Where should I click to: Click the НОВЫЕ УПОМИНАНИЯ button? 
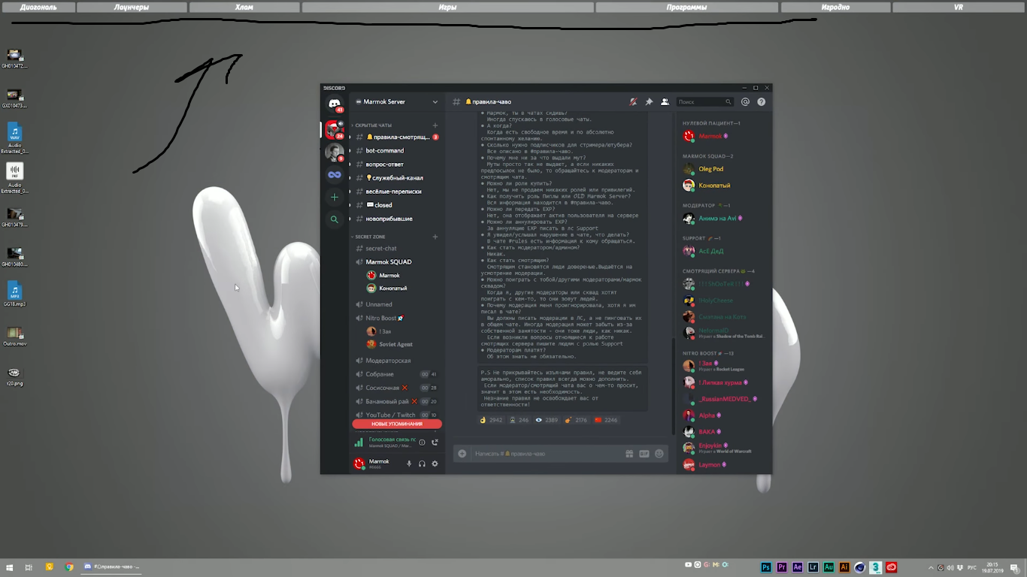(x=397, y=424)
